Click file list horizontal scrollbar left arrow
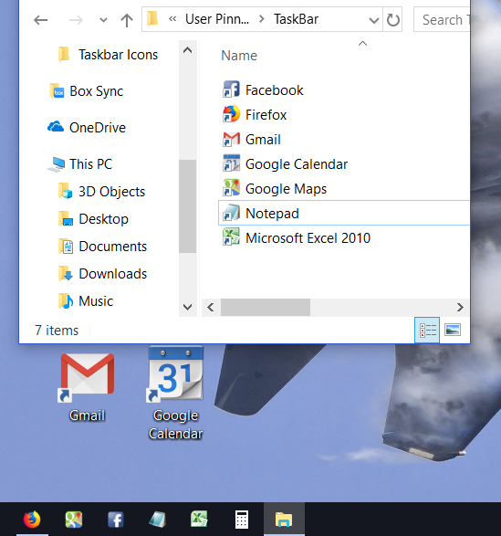The height and width of the screenshot is (536, 501). 211,308
